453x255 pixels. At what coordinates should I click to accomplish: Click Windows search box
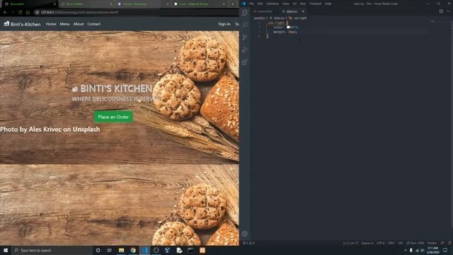click(x=52, y=250)
